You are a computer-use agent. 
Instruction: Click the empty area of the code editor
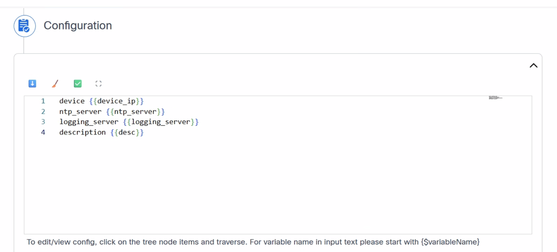coord(273,183)
